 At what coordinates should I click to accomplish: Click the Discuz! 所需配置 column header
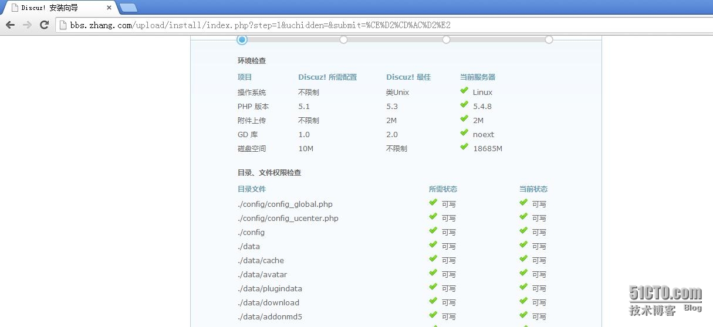click(327, 77)
